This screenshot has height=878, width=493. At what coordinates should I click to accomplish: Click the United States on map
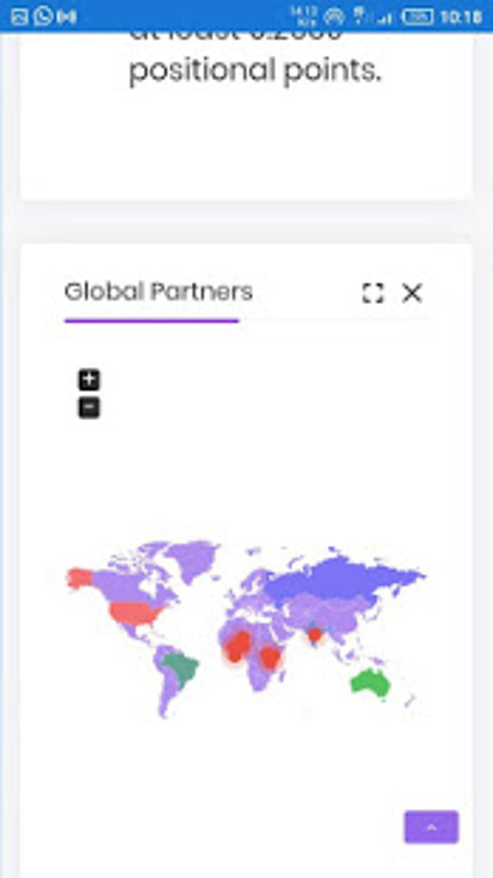pyautogui.click(x=135, y=613)
